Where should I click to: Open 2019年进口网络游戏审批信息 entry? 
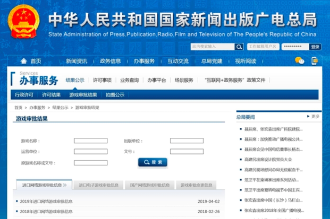tap(46, 202)
